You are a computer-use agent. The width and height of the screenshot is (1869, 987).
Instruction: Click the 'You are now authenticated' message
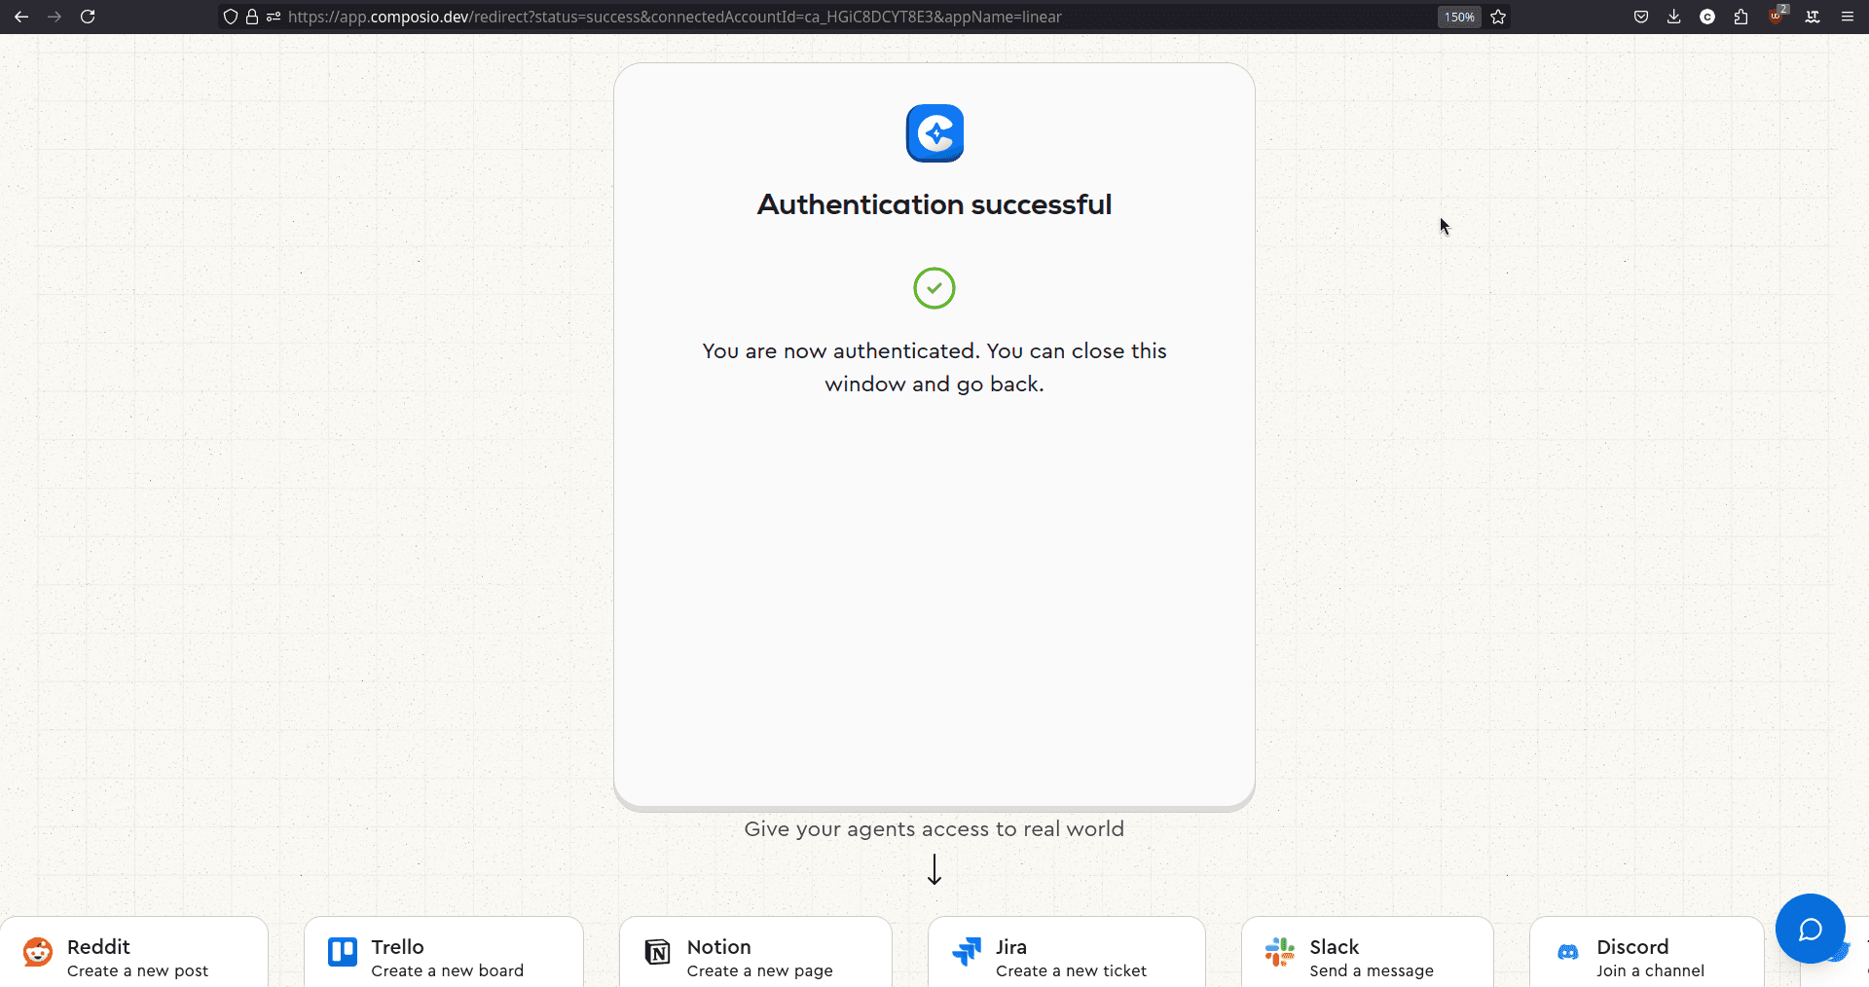pos(934,367)
